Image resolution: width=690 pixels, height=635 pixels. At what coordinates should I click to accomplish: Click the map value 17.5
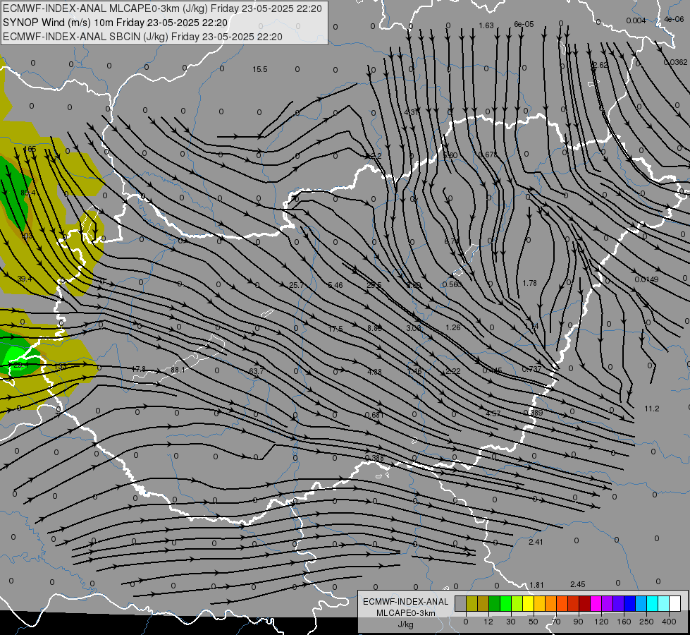[335, 329]
